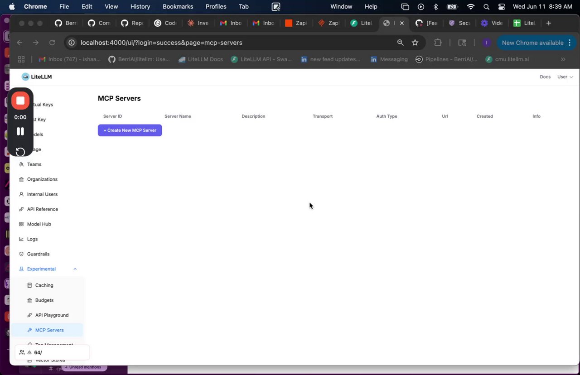Go to Organizations in the sidebar
The width and height of the screenshot is (580, 375).
pyautogui.click(x=42, y=179)
